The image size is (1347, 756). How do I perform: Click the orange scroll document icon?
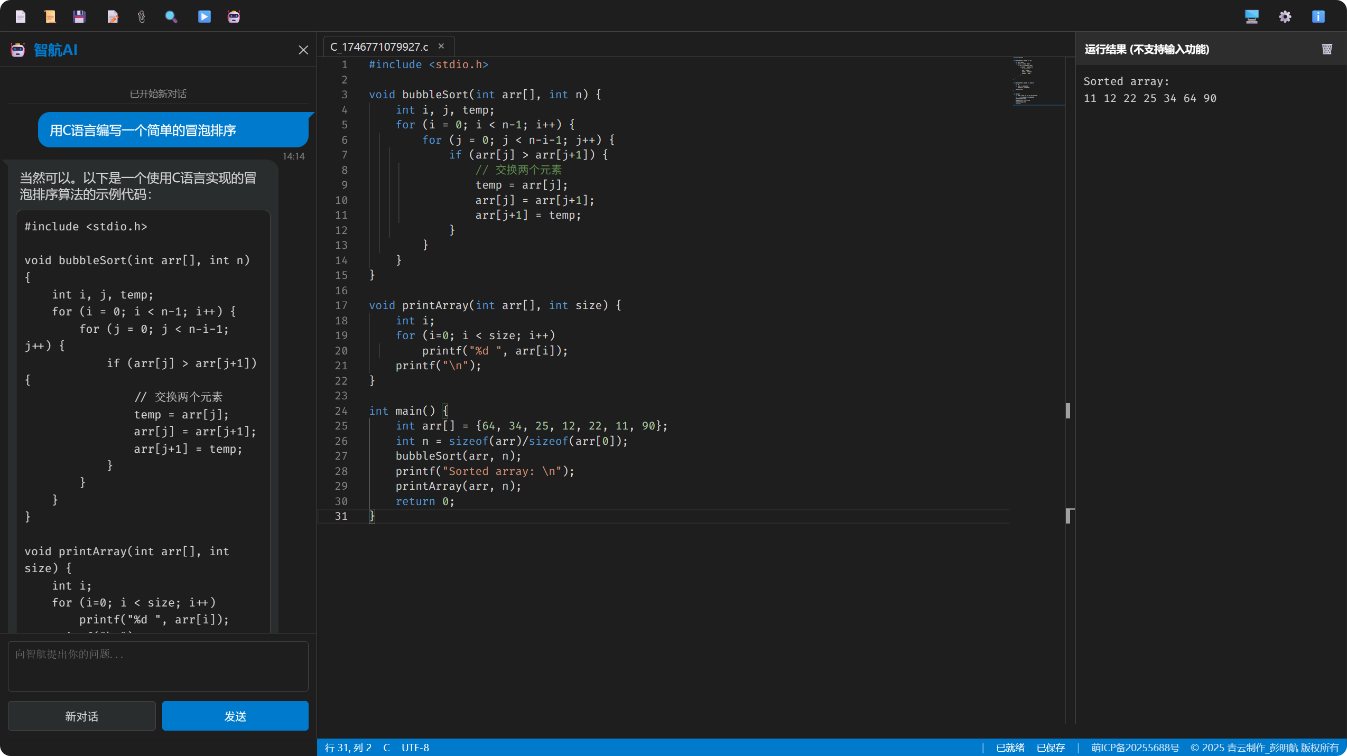[50, 17]
